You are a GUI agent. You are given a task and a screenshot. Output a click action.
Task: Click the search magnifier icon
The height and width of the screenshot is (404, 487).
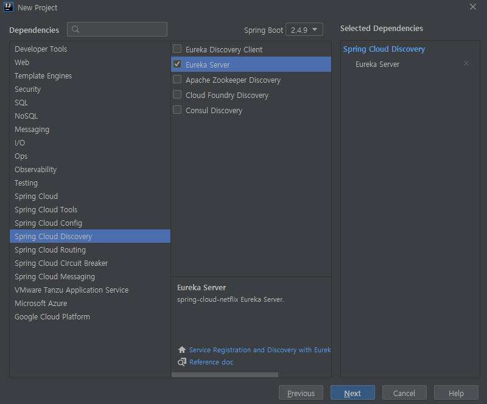[x=75, y=29]
